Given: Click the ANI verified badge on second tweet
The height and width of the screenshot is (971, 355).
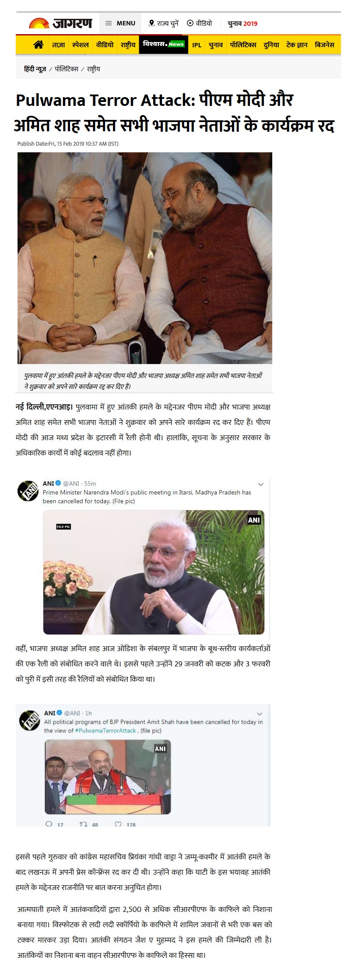Looking at the screenshot, I should click(x=60, y=713).
